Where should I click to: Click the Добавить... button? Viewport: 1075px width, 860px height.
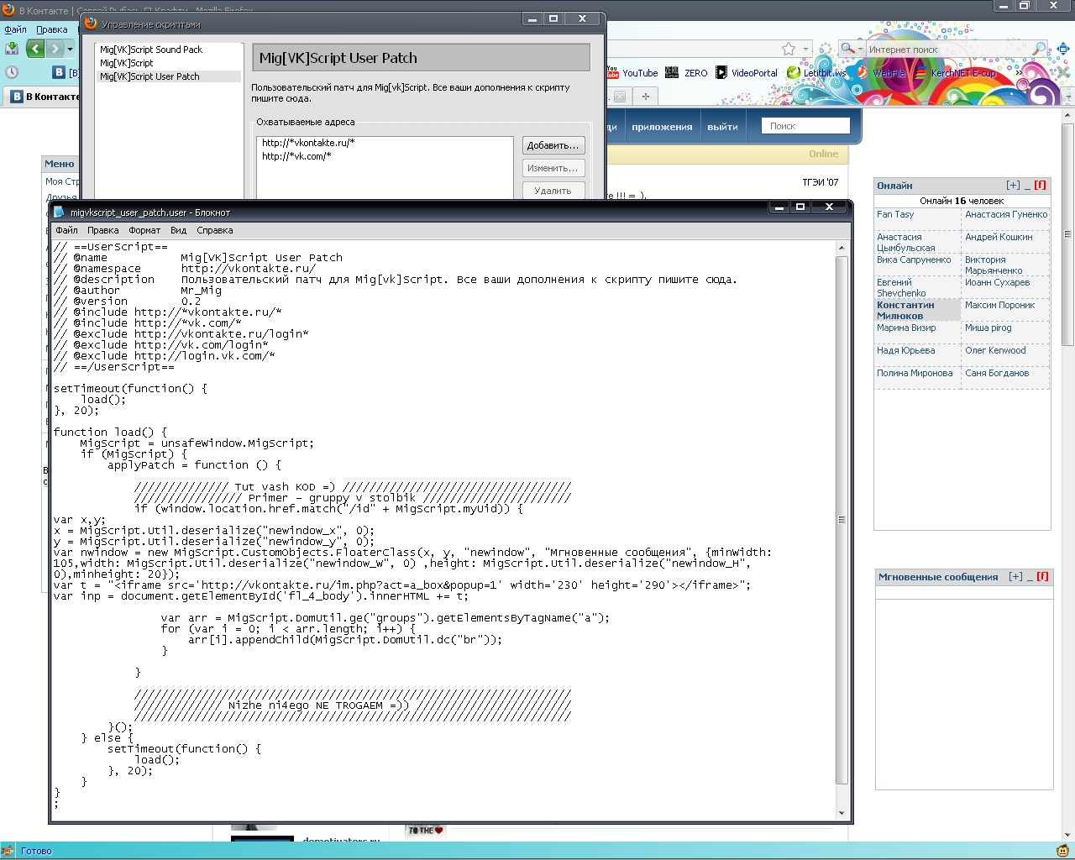click(553, 145)
